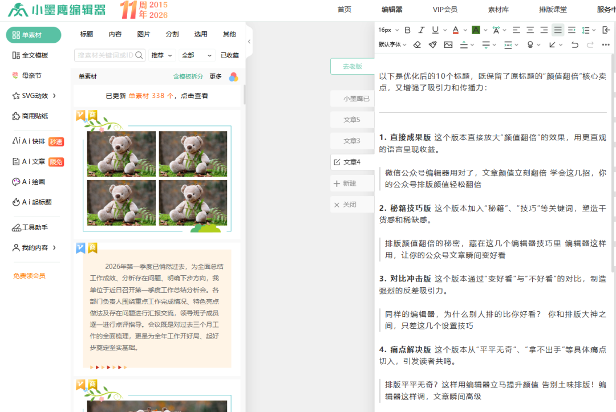Open 素材库 in top navigation
The height and width of the screenshot is (412, 616).
(498, 10)
